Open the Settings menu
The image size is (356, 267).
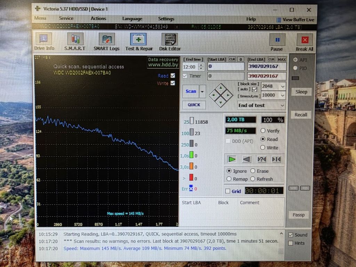[x=166, y=19]
